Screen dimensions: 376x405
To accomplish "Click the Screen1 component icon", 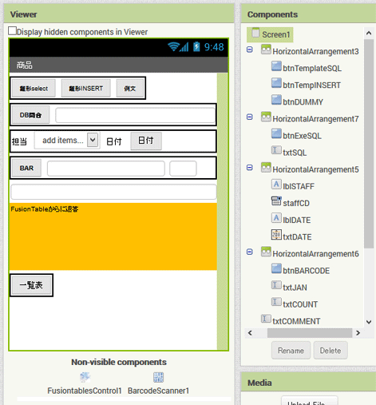I will point(255,33).
